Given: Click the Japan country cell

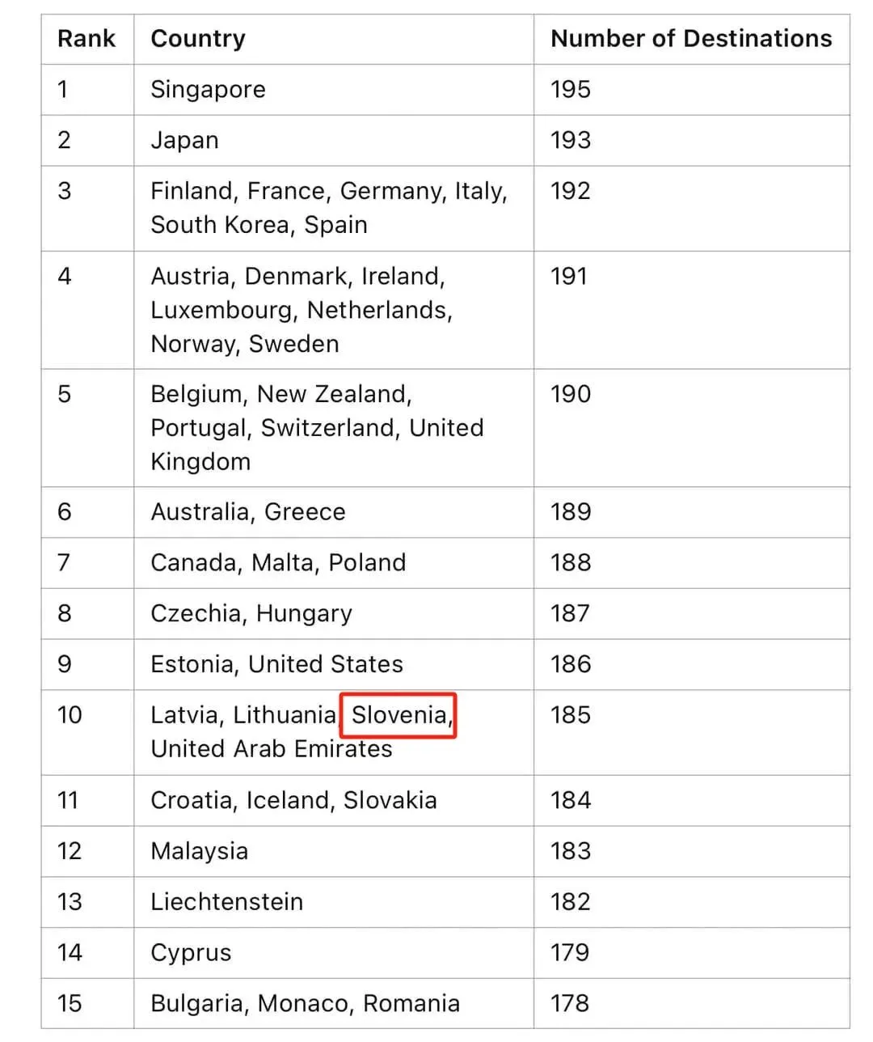Looking at the screenshot, I should pos(333,141).
